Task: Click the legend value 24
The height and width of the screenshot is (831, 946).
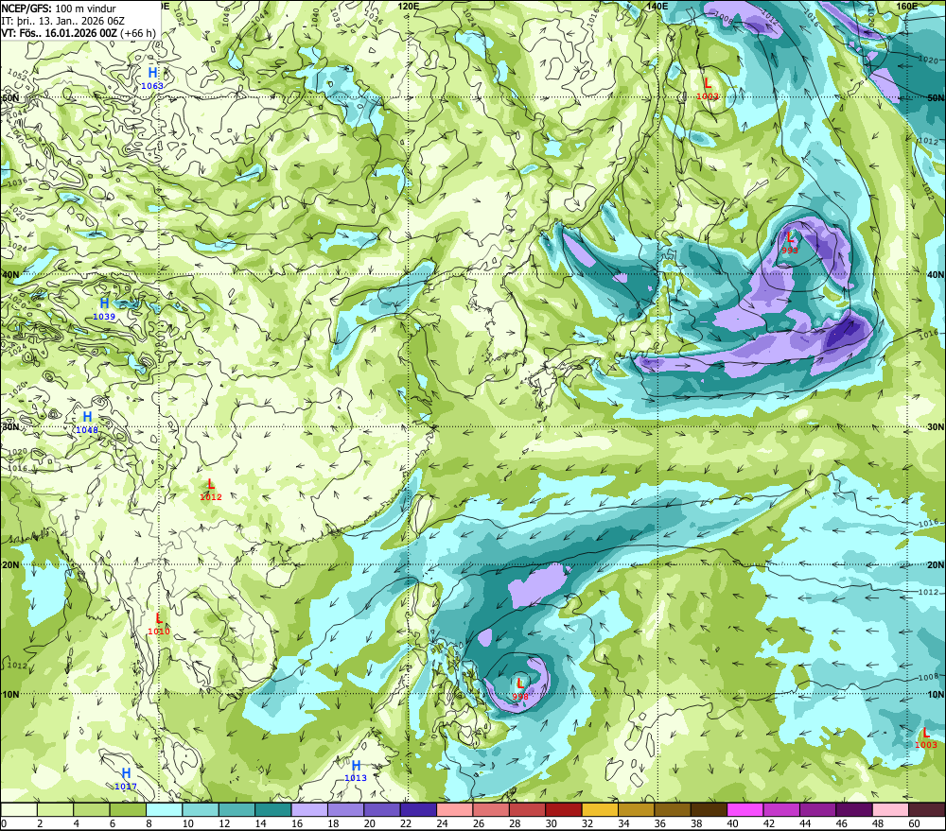Action: click(442, 823)
